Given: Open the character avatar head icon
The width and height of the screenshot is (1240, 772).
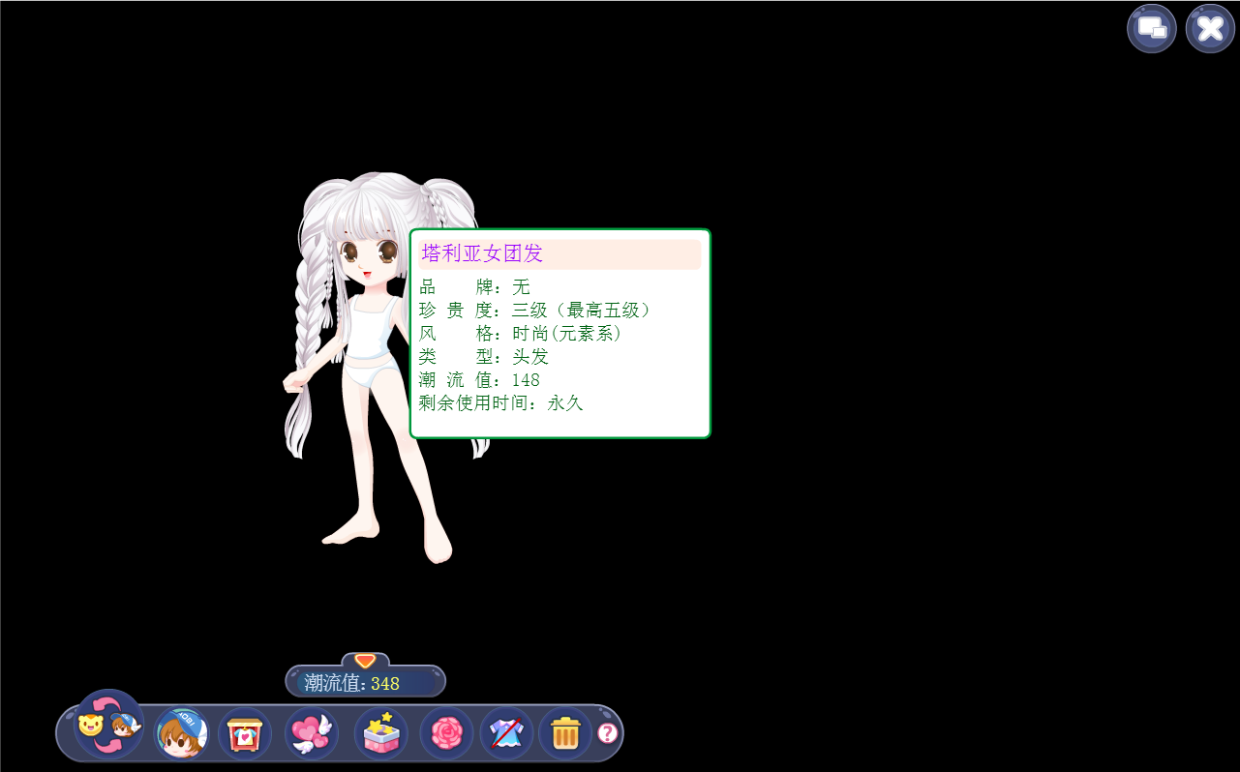Looking at the screenshot, I should pos(182,734).
